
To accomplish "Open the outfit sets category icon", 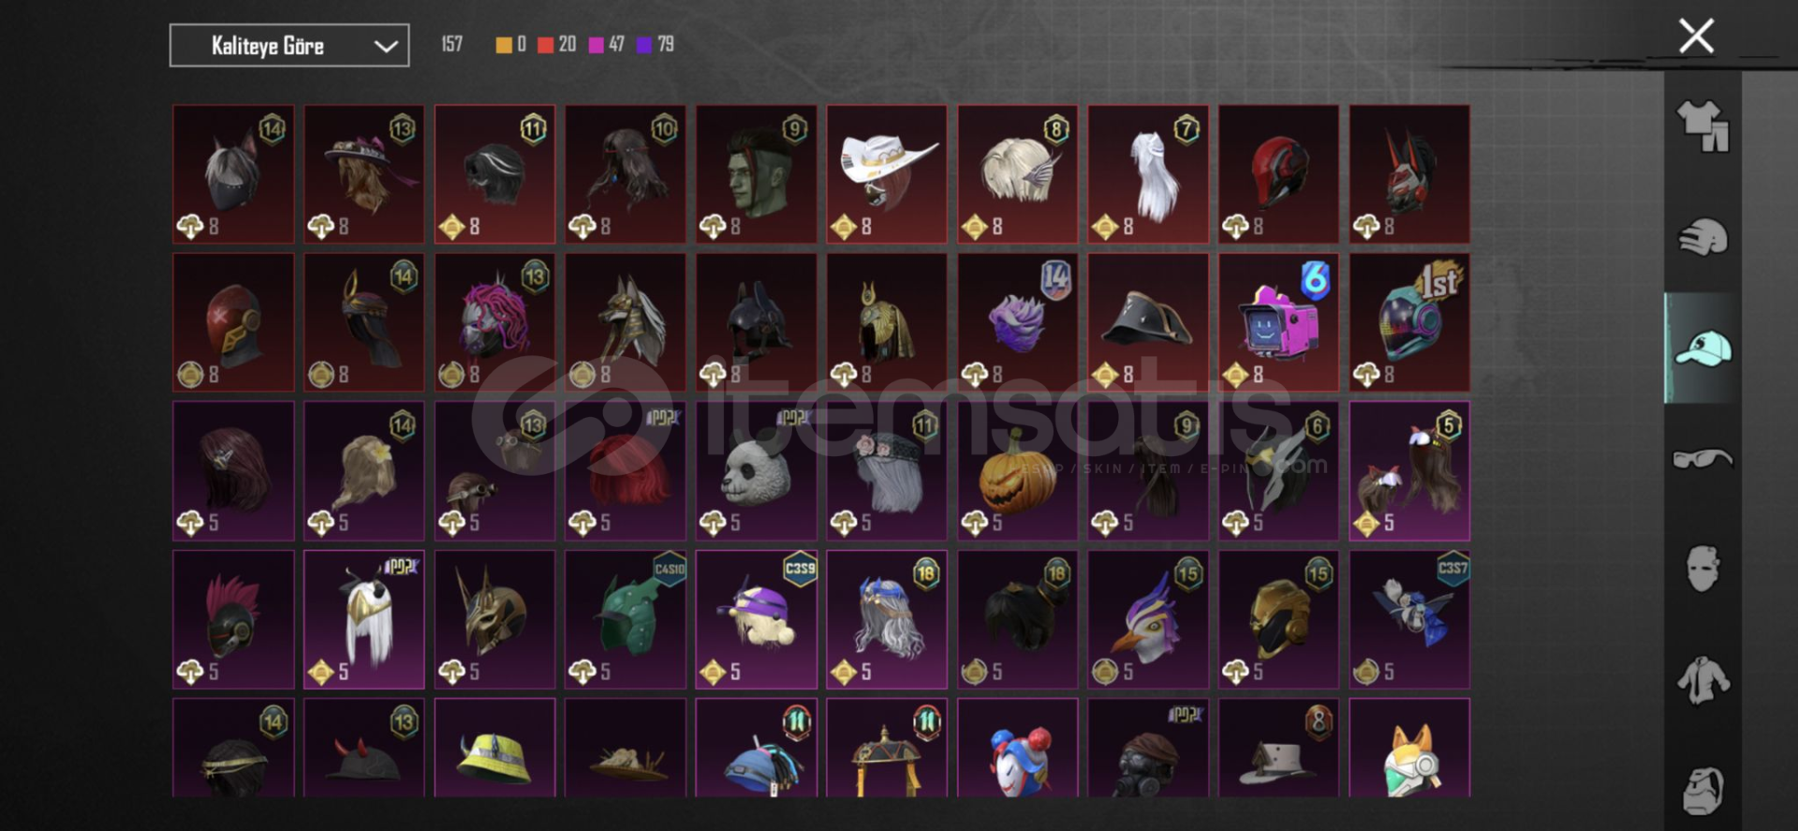I will coord(1702,126).
